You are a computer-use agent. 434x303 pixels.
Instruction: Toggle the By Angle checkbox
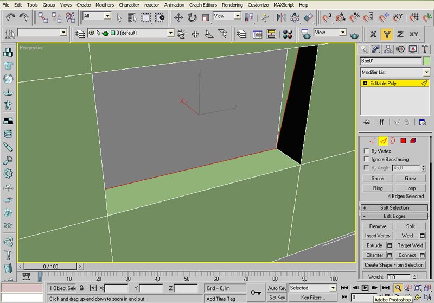pos(367,167)
